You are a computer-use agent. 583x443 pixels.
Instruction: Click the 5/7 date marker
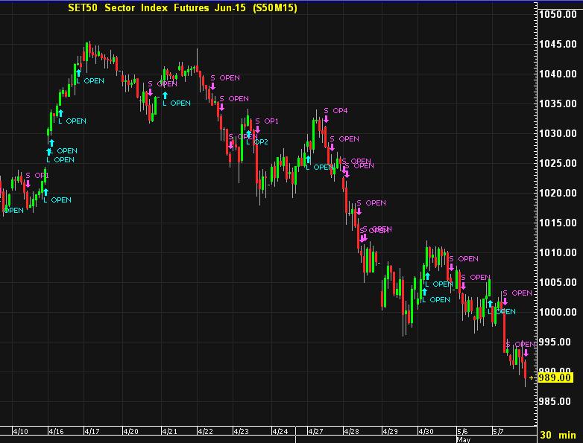[497, 431]
